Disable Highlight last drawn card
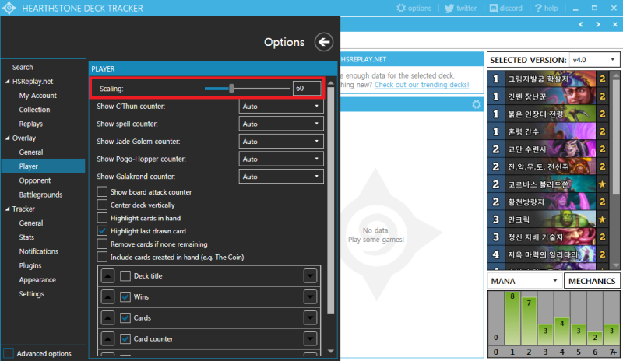Screen dimensions: 623x361 (102, 231)
